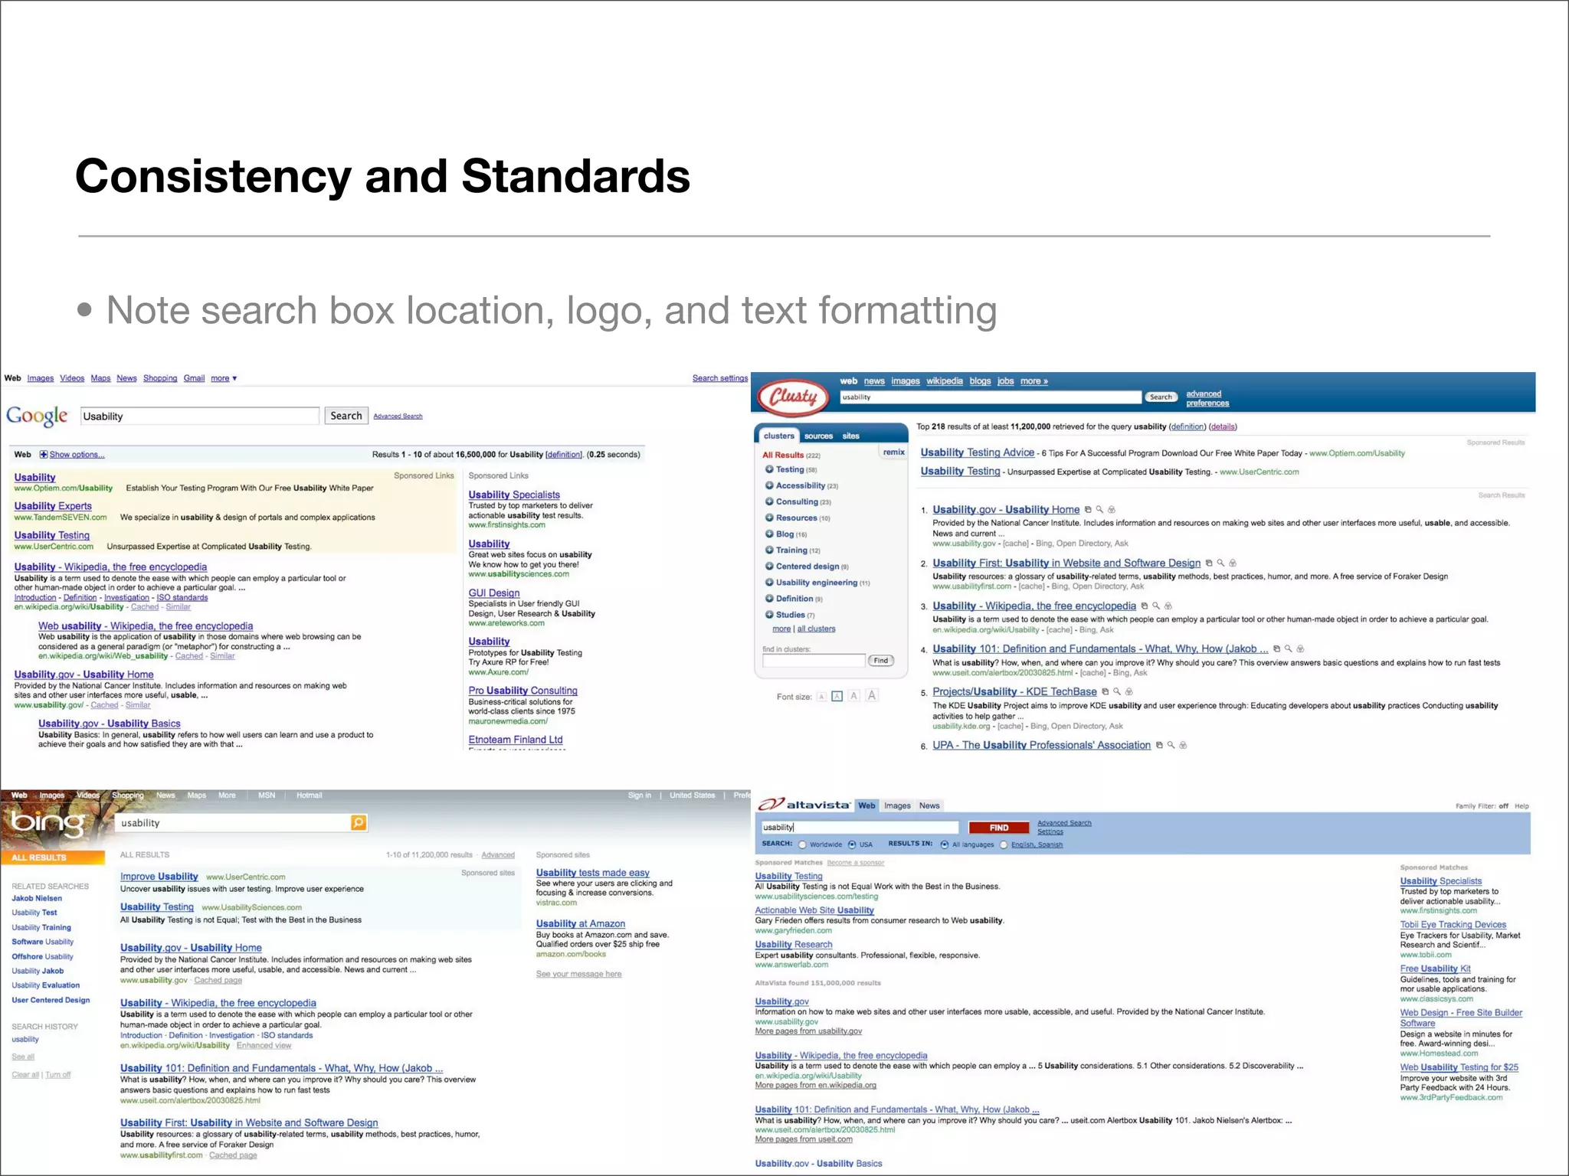Image resolution: width=1569 pixels, height=1176 pixels.
Task: Click clusters icon beside KDE TechBase result
Action: point(1128,692)
